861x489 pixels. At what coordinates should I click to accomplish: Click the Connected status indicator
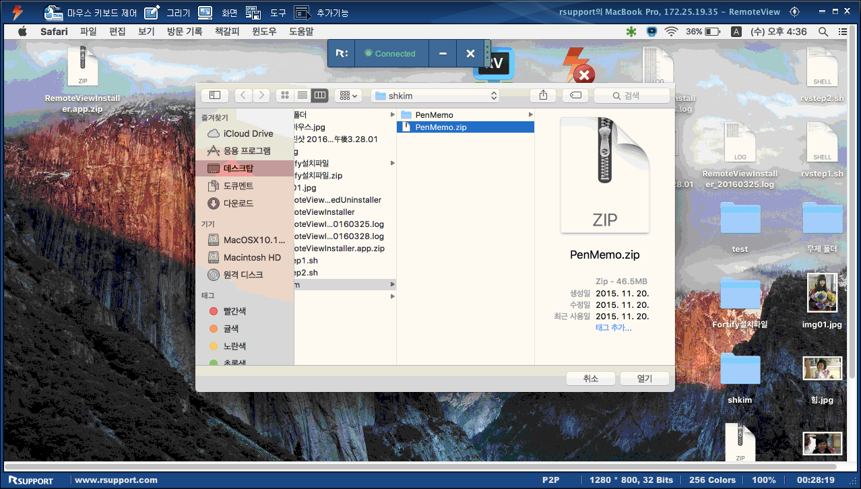pos(390,53)
